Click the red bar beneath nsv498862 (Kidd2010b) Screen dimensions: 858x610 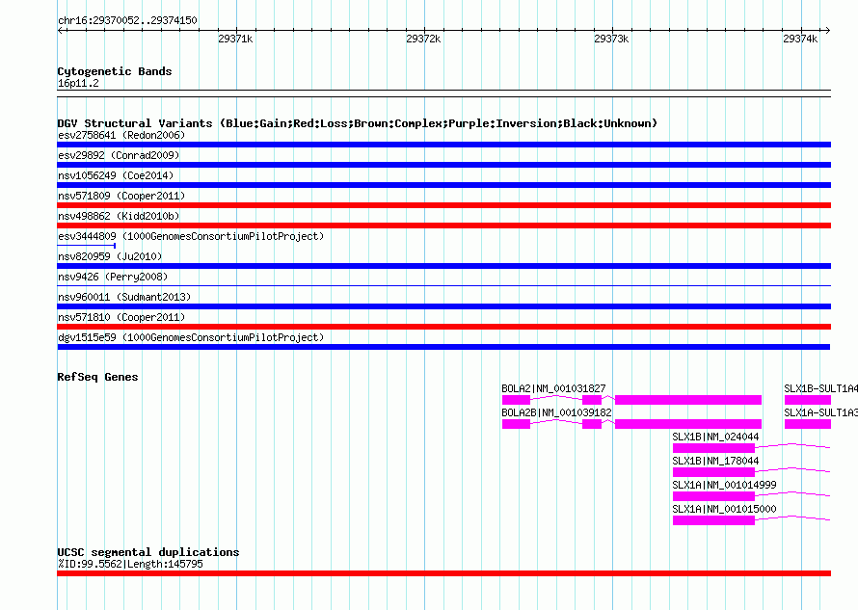pyautogui.click(x=443, y=225)
